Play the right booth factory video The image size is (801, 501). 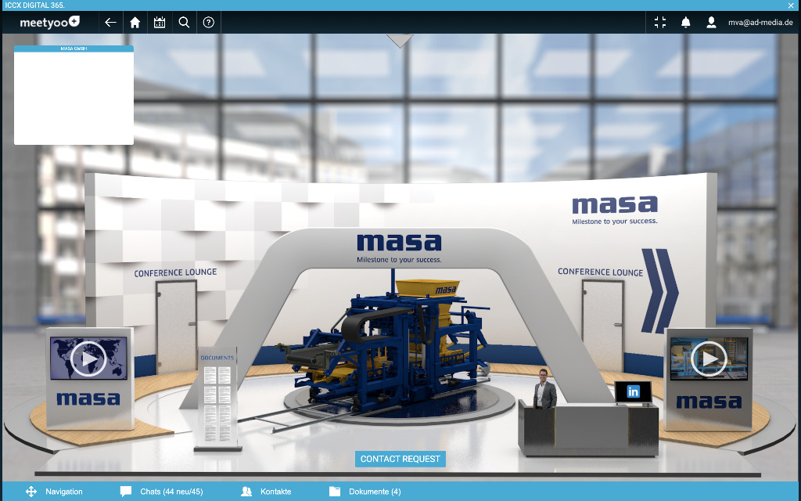coord(709,359)
